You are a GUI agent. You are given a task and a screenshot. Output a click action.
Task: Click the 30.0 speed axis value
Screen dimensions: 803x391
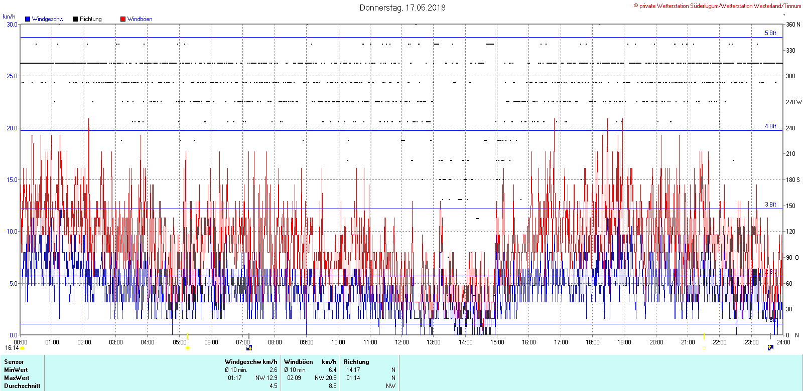click(12, 25)
